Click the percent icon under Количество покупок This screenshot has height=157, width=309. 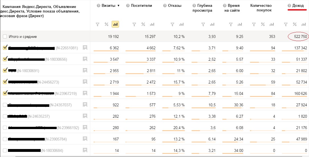[x=263, y=25]
